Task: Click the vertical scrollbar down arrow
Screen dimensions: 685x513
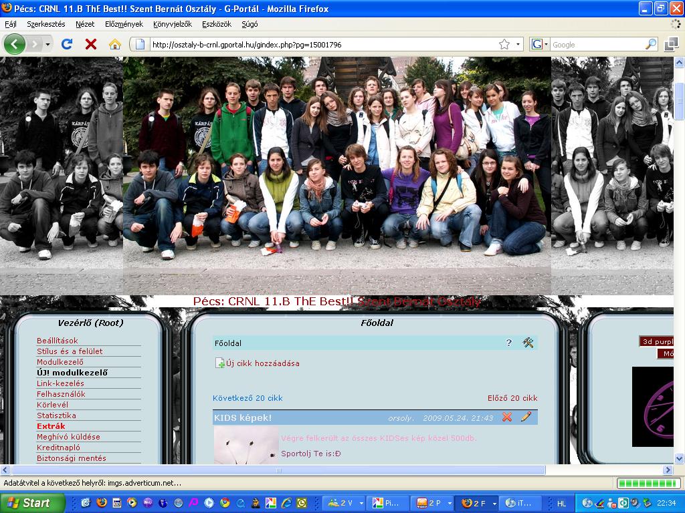Action: tap(679, 458)
